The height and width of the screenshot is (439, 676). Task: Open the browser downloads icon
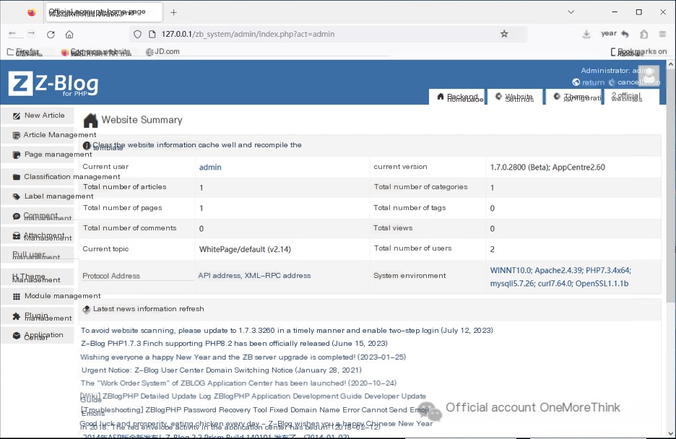586,34
